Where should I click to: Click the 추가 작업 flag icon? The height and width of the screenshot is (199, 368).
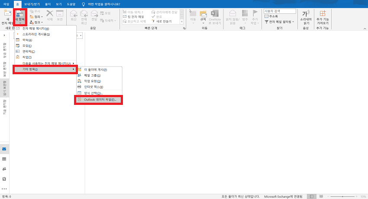click(255, 13)
